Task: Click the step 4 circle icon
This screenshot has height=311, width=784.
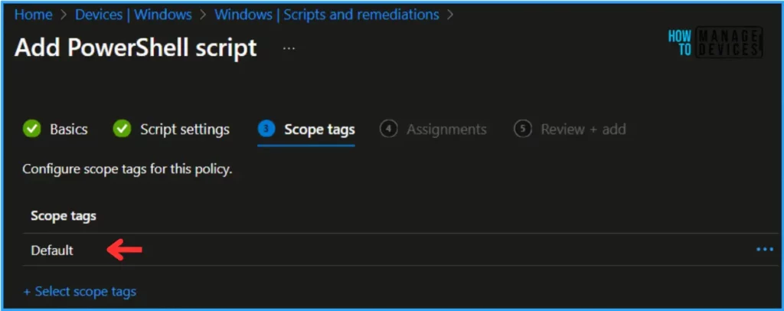Action: pyautogui.click(x=388, y=129)
